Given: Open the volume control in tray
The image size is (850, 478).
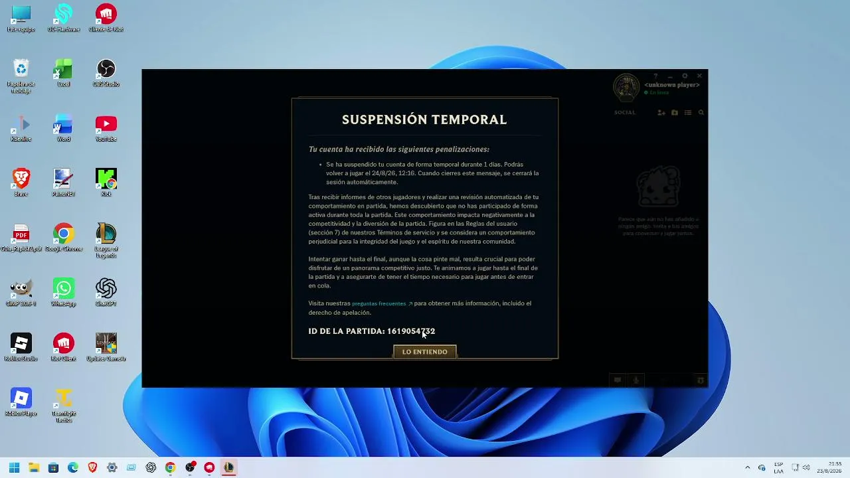Looking at the screenshot, I should pos(807,467).
